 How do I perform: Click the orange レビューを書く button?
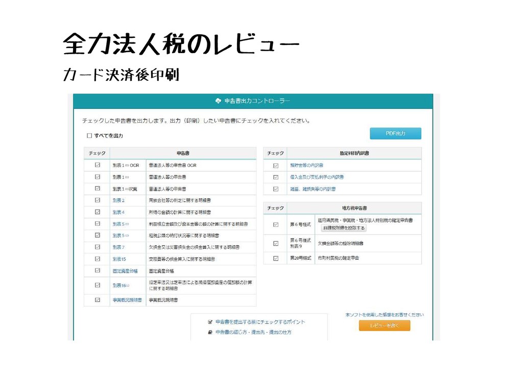tap(385, 326)
